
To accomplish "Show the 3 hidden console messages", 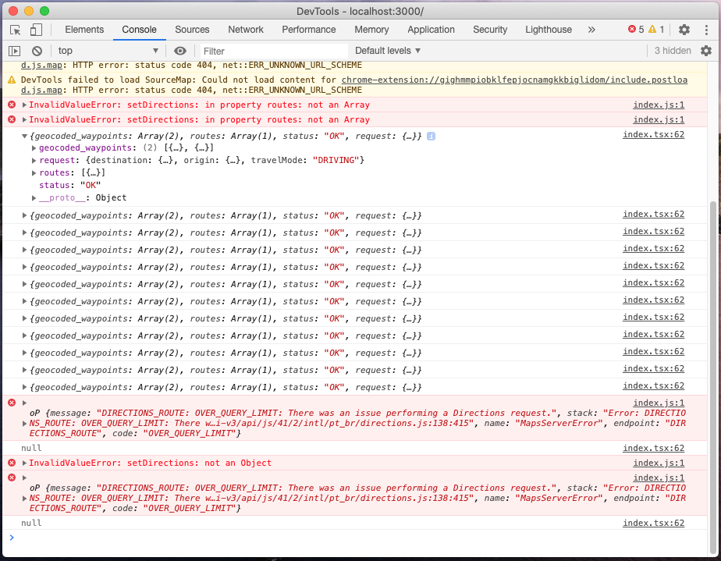I will point(673,50).
